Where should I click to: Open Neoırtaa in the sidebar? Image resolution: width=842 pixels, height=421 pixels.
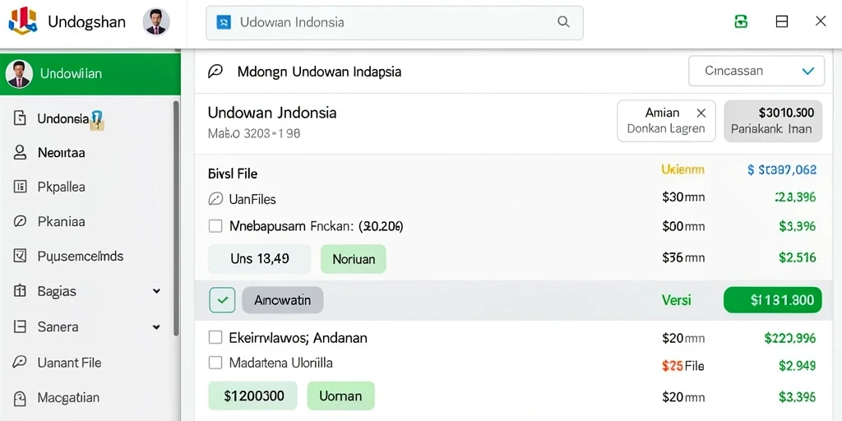(x=61, y=153)
